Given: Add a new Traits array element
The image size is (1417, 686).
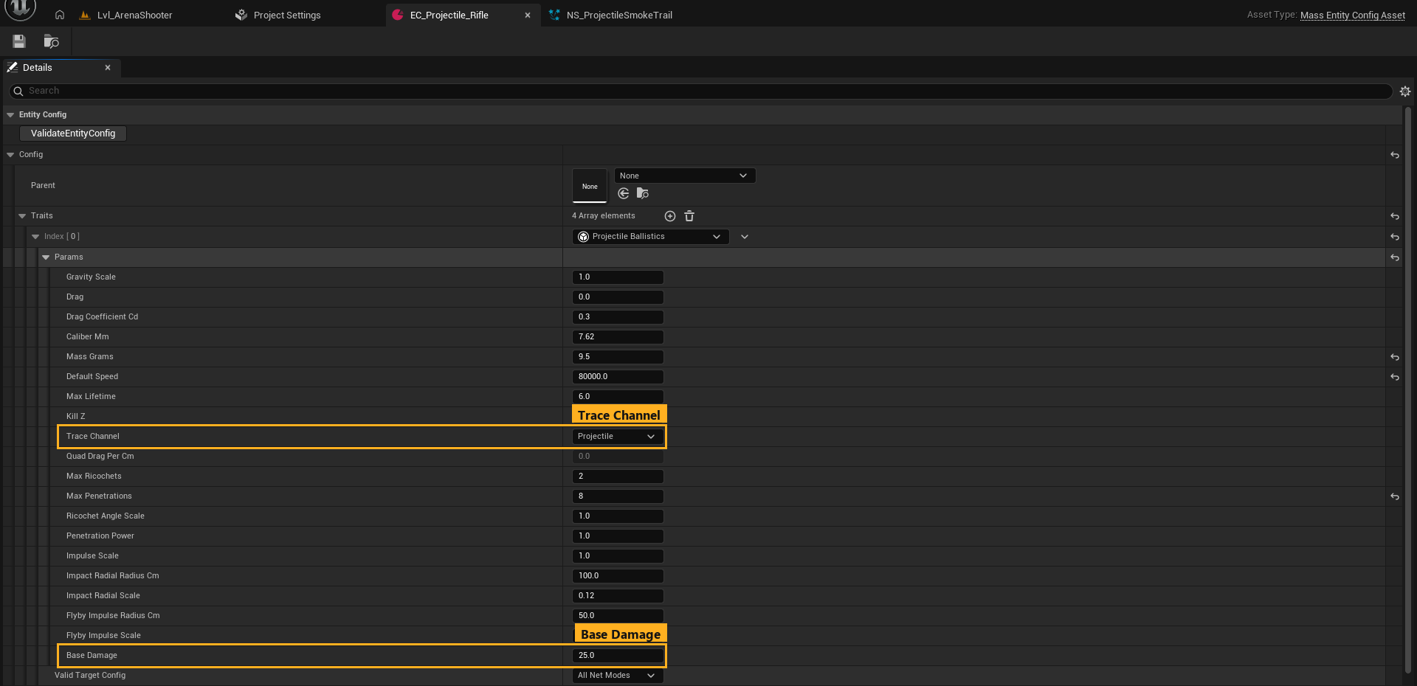Looking at the screenshot, I should pyautogui.click(x=670, y=216).
